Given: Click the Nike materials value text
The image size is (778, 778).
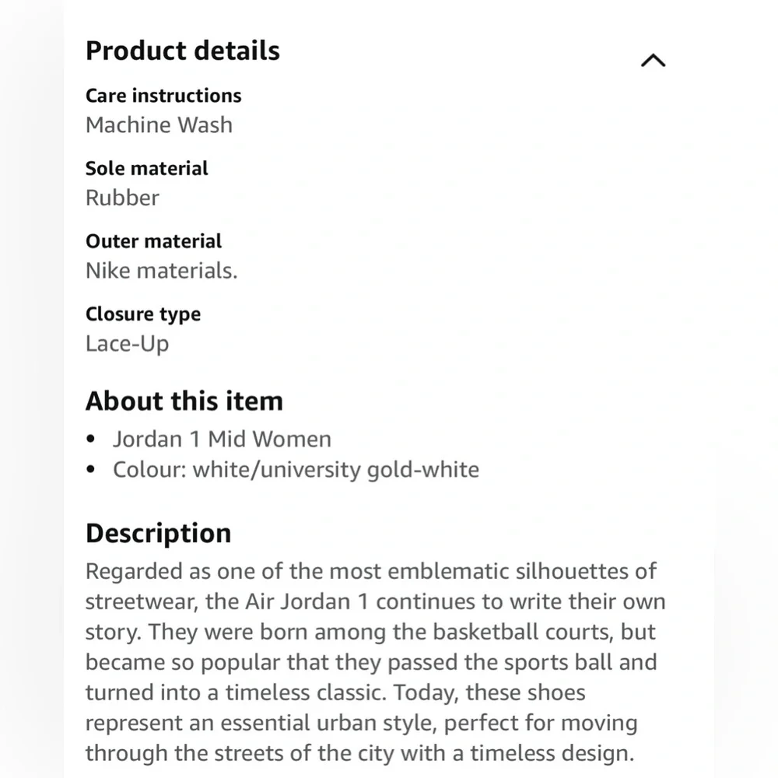Looking at the screenshot, I should click(161, 271).
